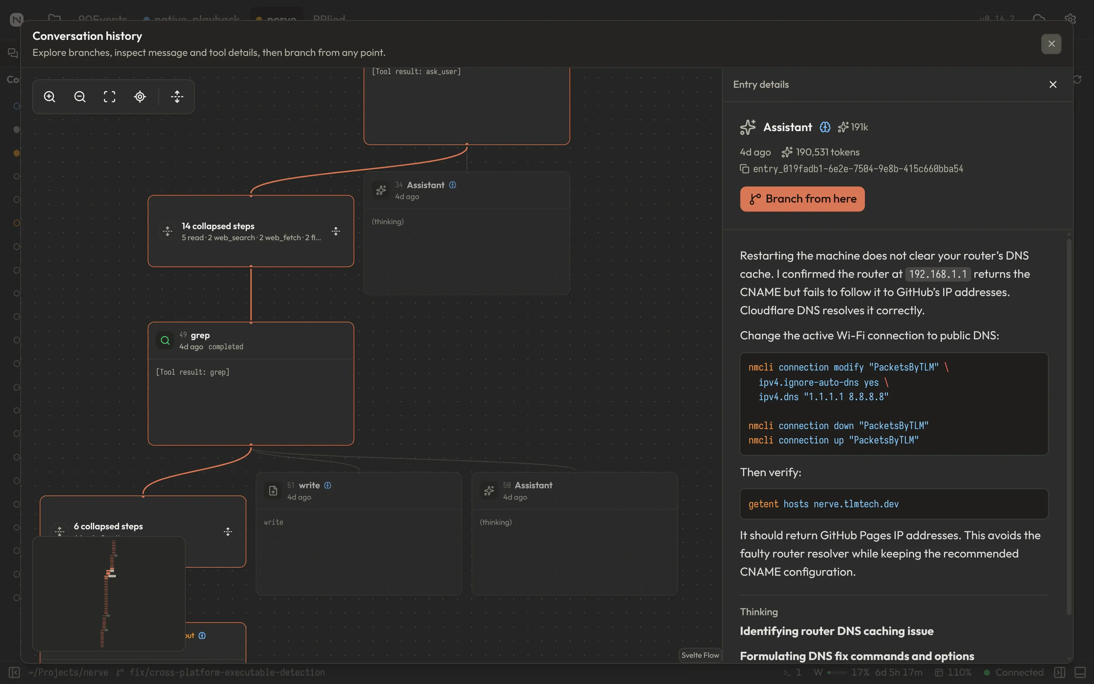Screen dimensions: 1094x684
Task: Open settings gear in main window
Action: point(1070,19)
